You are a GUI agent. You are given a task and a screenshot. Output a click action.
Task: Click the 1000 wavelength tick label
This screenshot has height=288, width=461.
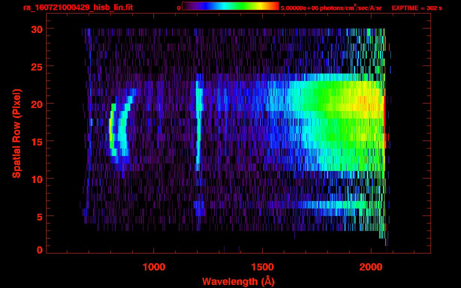[x=154, y=267]
